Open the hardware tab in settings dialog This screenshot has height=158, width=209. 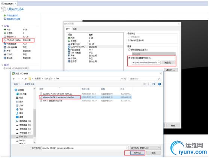[68, 29]
